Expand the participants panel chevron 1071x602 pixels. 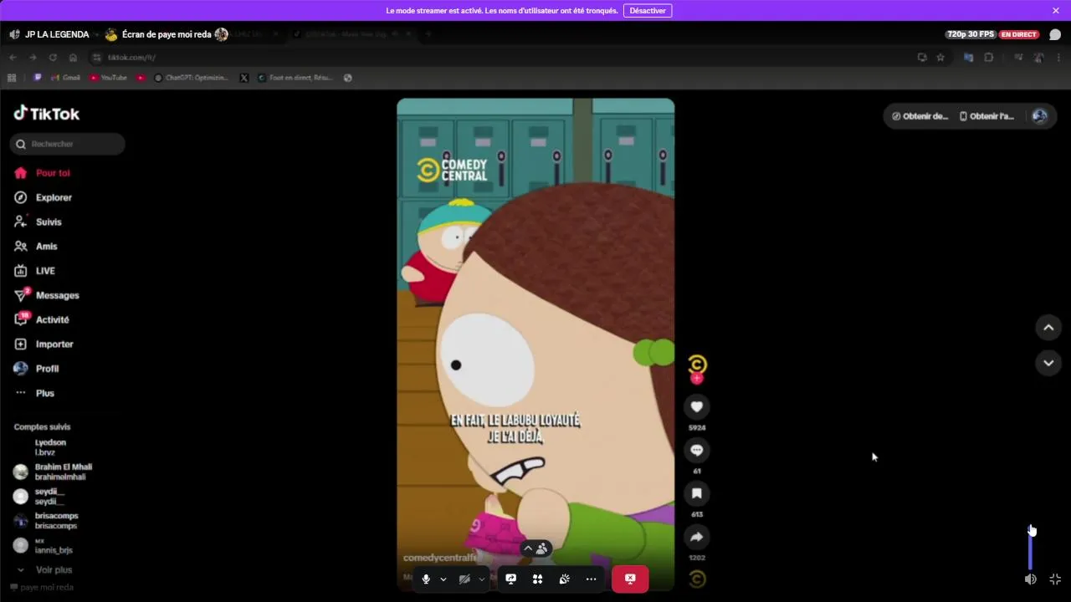pyautogui.click(x=528, y=548)
